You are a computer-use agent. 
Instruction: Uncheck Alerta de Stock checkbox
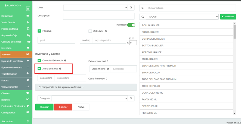39,69
